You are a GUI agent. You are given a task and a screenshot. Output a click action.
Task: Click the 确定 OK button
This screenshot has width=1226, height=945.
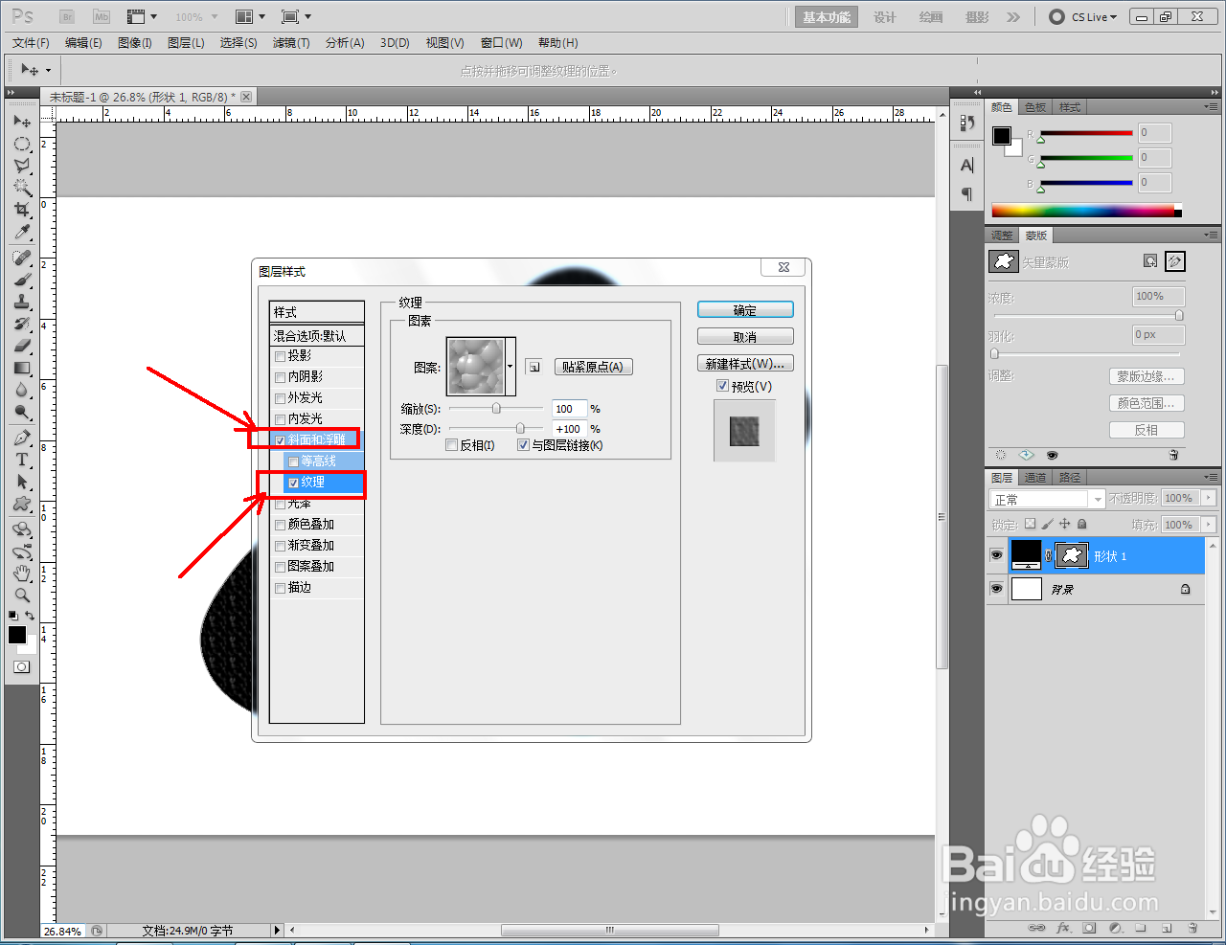click(x=745, y=310)
